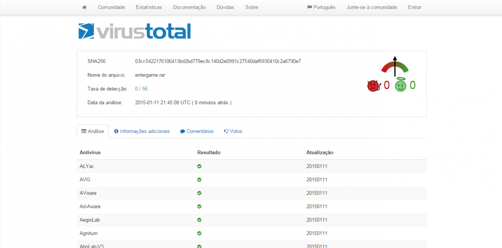Open the Português language selector
502x248 pixels.
[x=321, y=7]
